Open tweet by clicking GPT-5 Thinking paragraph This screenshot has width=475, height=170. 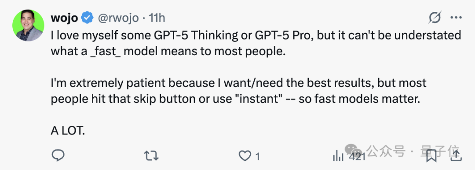pyautogui.click(x=256, y=43)
